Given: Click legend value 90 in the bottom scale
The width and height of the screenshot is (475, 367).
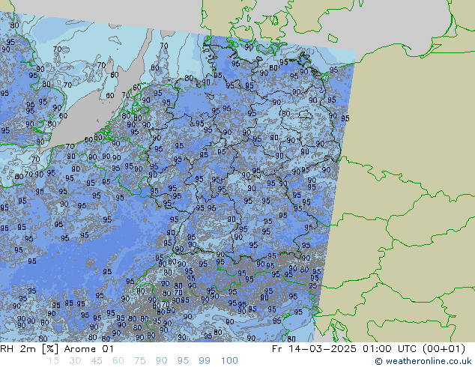Looking at the screenshot, I should coord(161,361).
